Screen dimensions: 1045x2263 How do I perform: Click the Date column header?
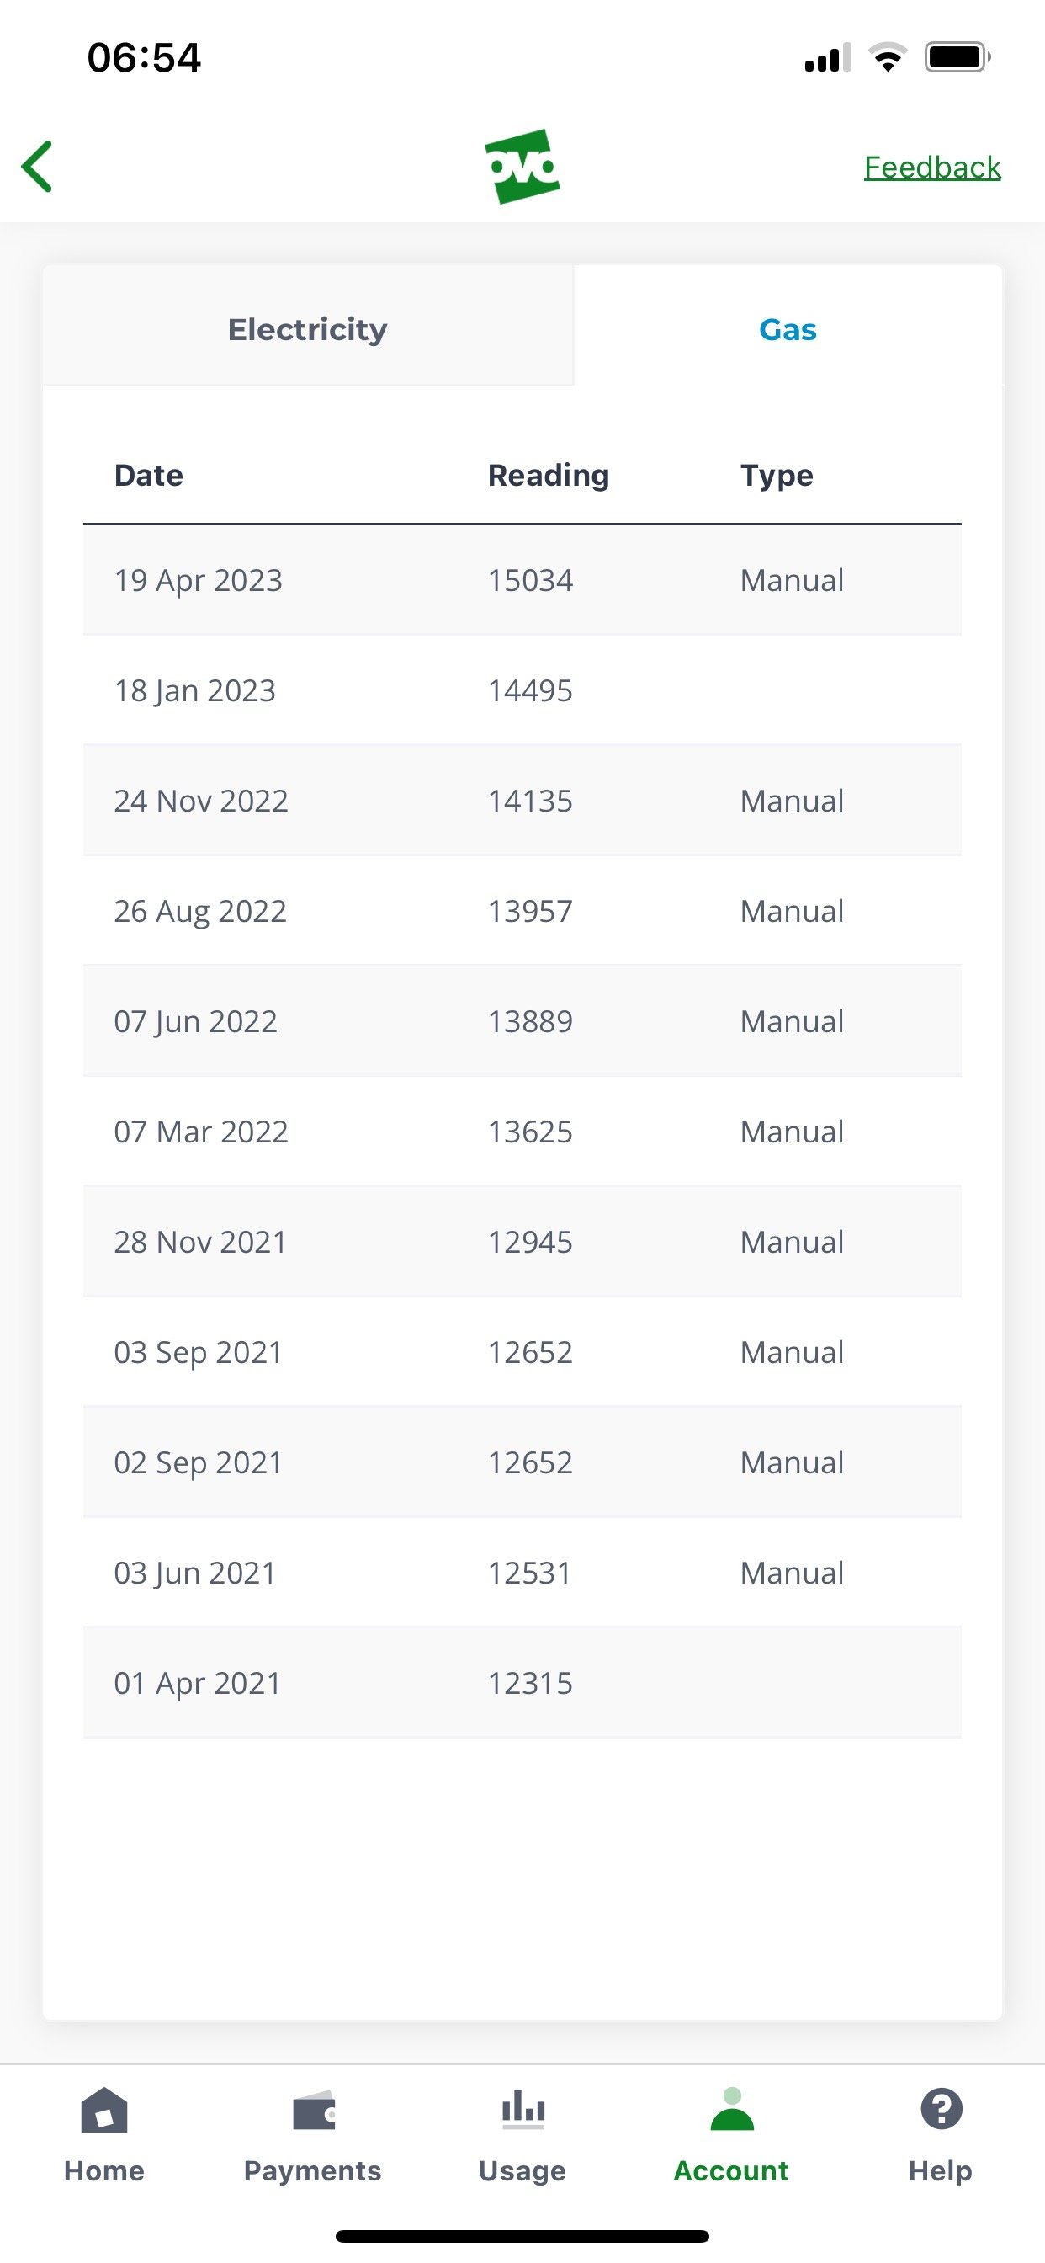coord(148,476)
